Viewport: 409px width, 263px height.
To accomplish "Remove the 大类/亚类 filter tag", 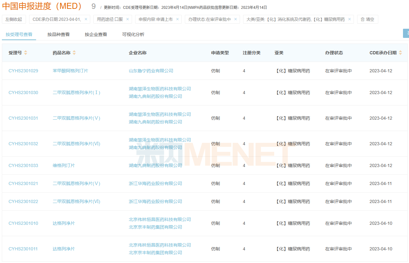I will click(x=349, y=19).
